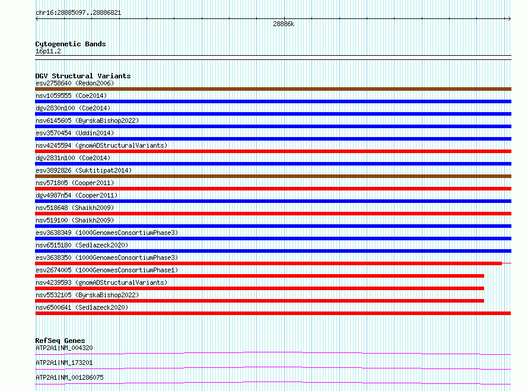Image resolution: width=528 pixels, height=391 pixels.
Task: Click nsv6145605 (ByrskaBishop2022) label
Action: click(87, 120)
